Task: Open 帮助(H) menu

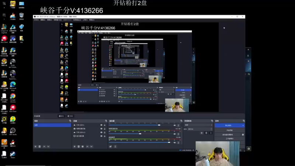Action: coord(92,20)
